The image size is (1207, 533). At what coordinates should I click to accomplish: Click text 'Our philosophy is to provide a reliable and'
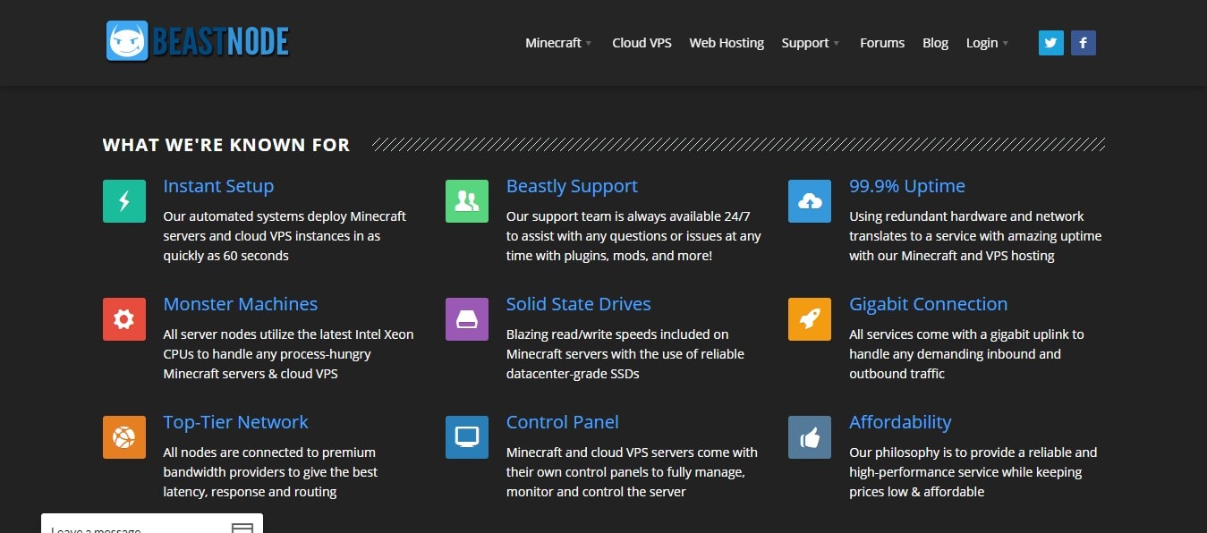coord(973,453)
